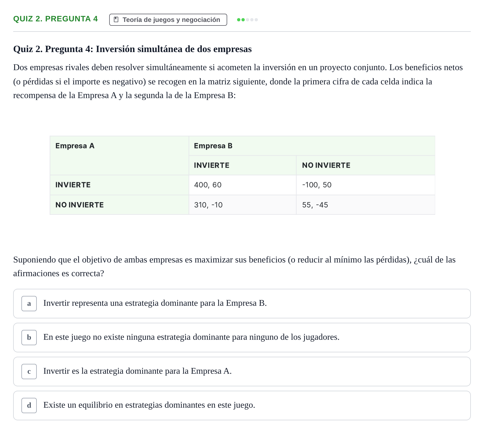Click the NO INVIERTE column header
The image size is (484, 434).
[x=365, y=165]
